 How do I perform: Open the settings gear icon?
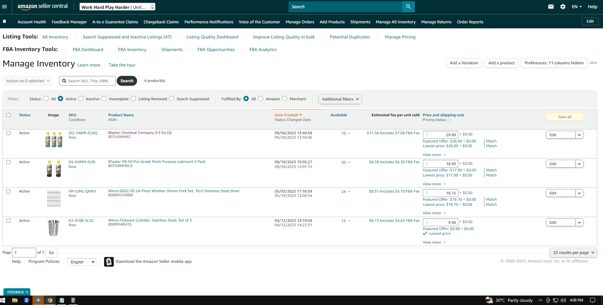click(x=563, y=7)
